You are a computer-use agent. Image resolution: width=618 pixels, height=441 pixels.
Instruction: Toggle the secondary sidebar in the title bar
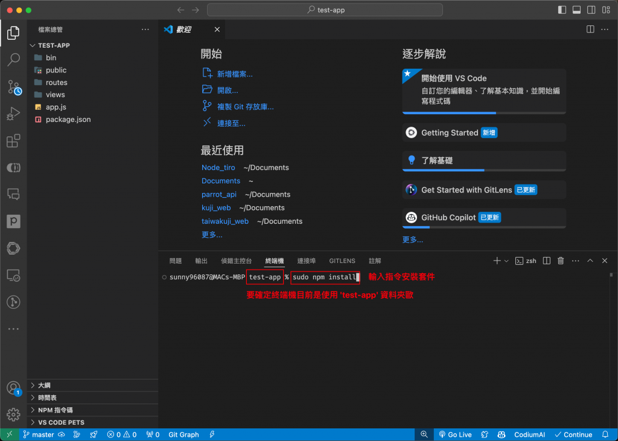591,10
